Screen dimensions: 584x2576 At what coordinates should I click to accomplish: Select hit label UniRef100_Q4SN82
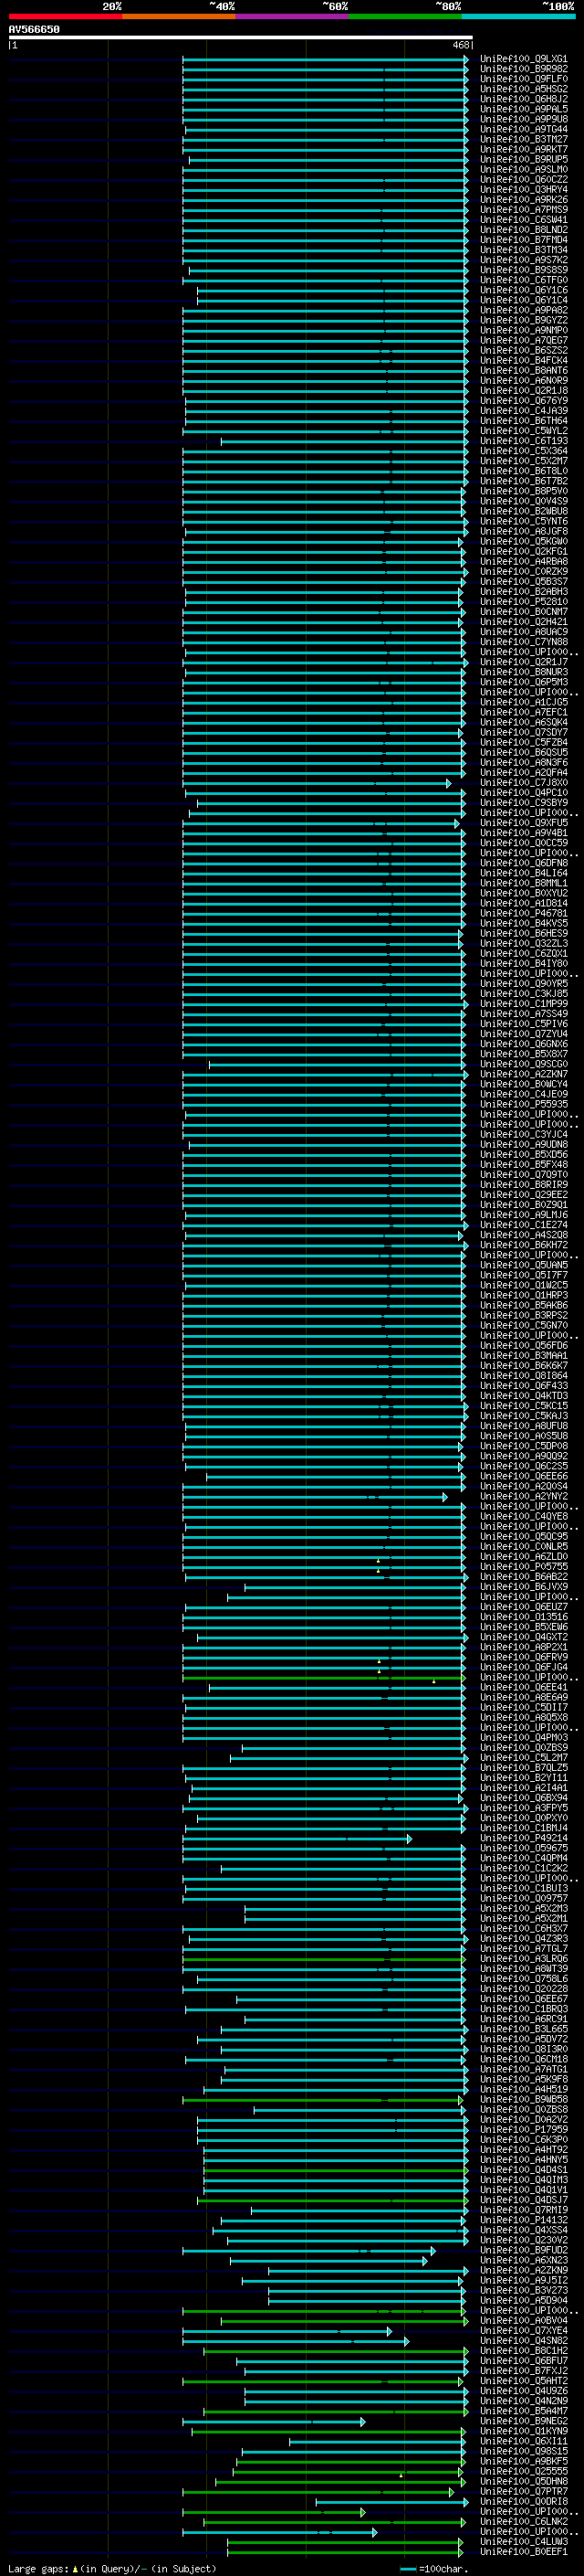(x=524, y=2340)
